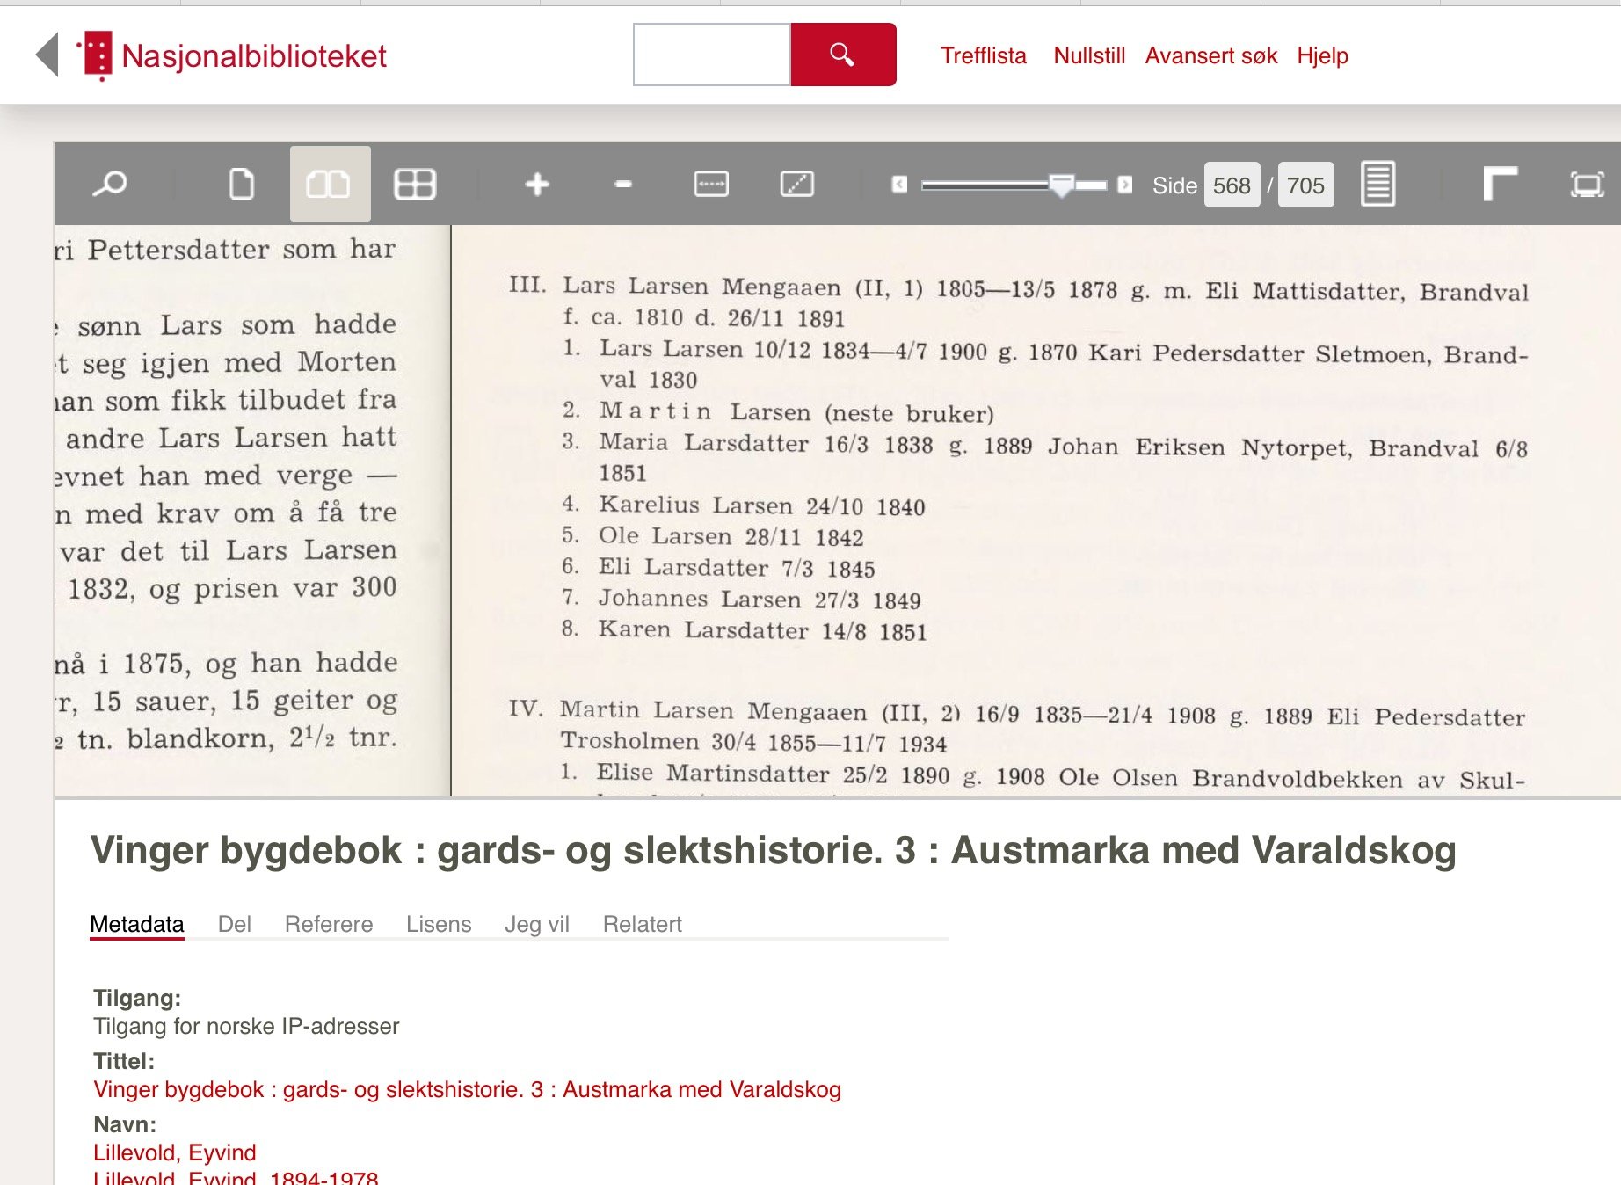Enter fullscreen viewer mode

pyautogui.click(x=1586, y=185)
